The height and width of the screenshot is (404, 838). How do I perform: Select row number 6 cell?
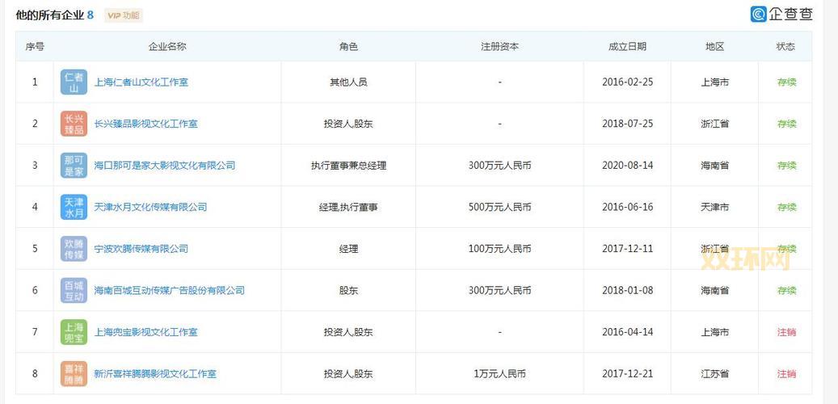coord(35,291)
